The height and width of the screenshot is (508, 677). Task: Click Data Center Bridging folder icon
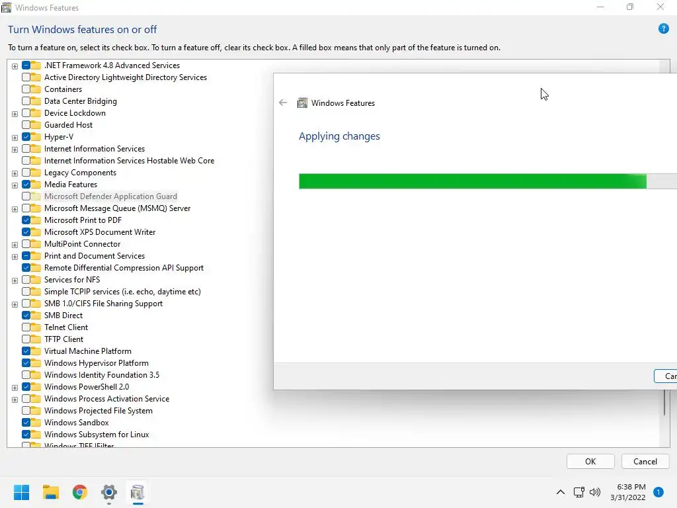pyautogui.click(x=36, y=101)
